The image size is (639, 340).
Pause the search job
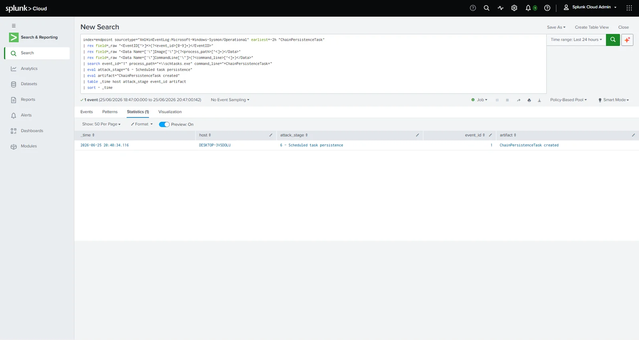pos(497,100)
